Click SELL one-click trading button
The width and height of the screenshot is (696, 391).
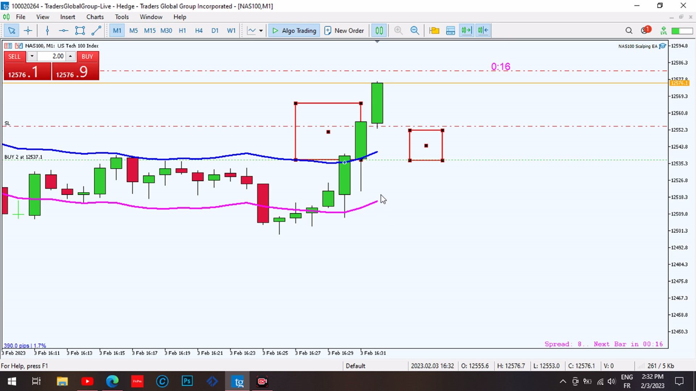coord(14,56)
